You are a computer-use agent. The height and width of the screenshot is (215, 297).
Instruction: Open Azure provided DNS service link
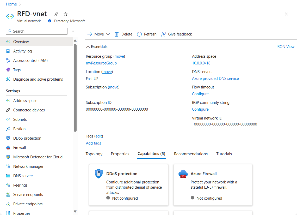coord(215,79)
